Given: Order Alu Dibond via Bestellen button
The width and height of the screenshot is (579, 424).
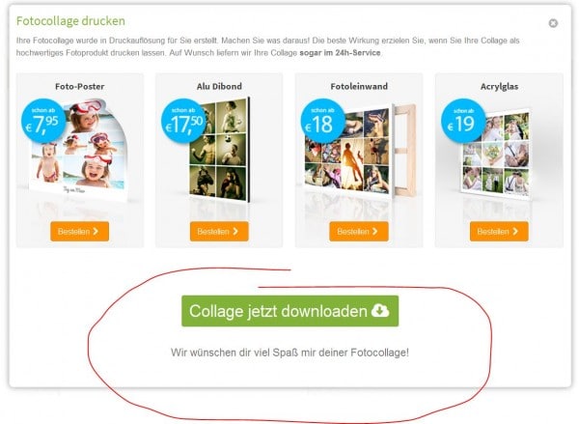Looking at the screenshot, I should click(219, 232).
